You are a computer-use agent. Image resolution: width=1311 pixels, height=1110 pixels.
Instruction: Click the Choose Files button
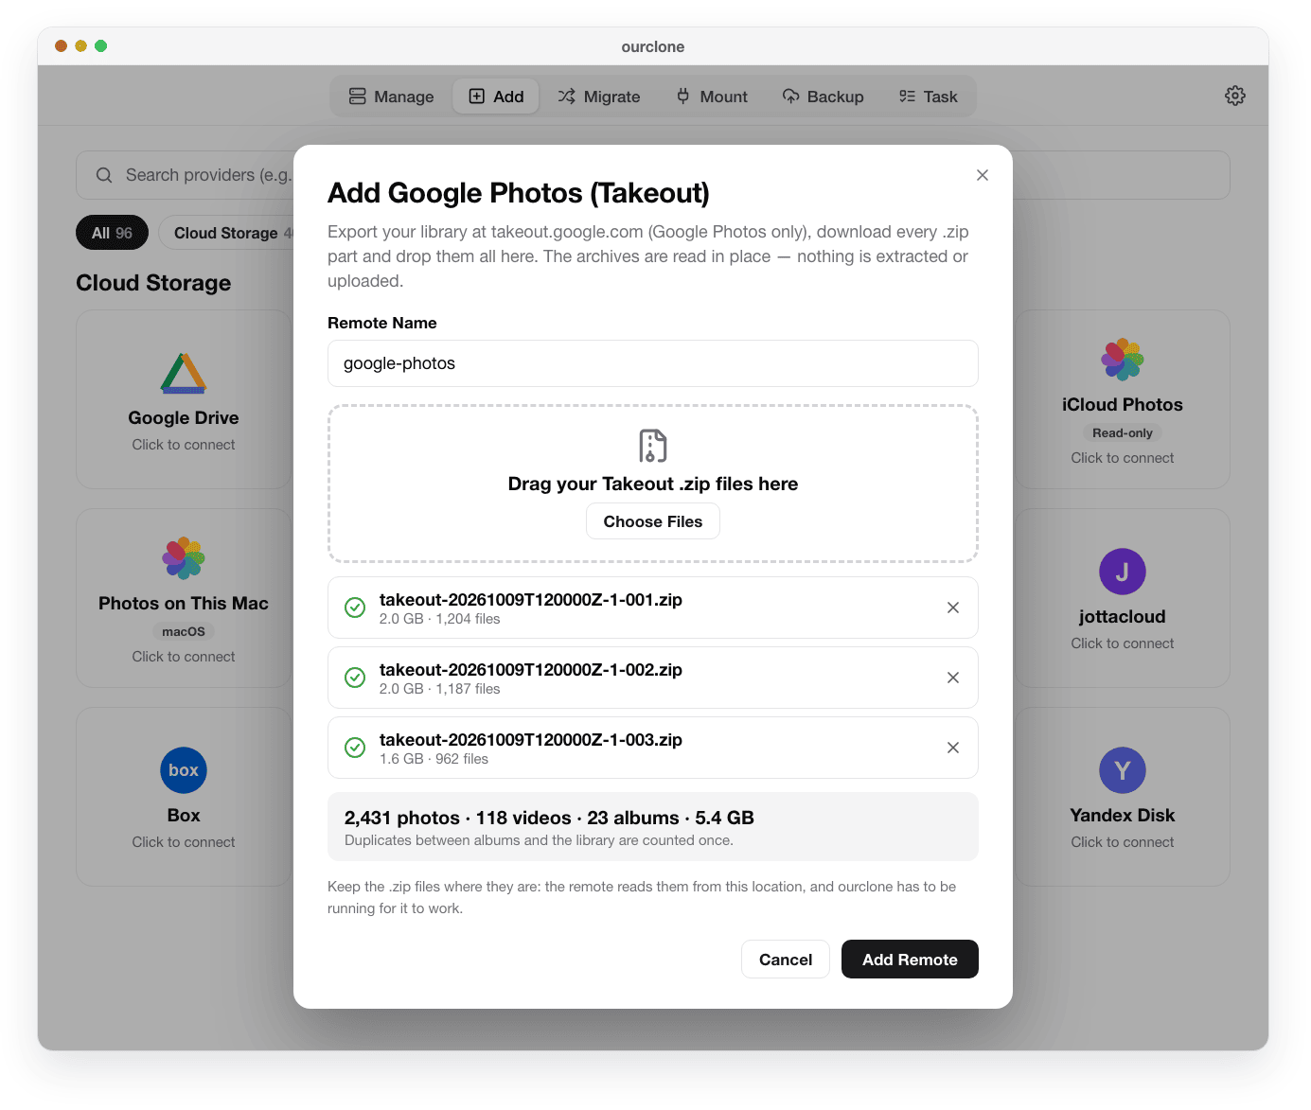(x=653, y=521)
